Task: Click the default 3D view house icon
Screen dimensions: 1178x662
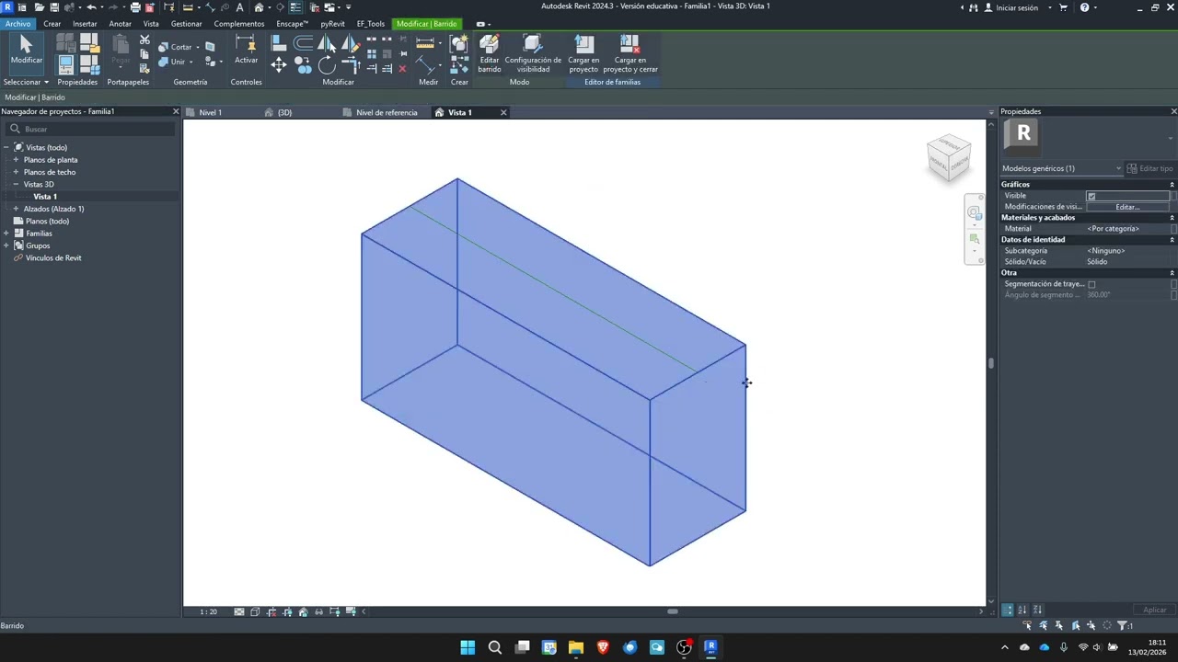Action: (x=260, y=7)
